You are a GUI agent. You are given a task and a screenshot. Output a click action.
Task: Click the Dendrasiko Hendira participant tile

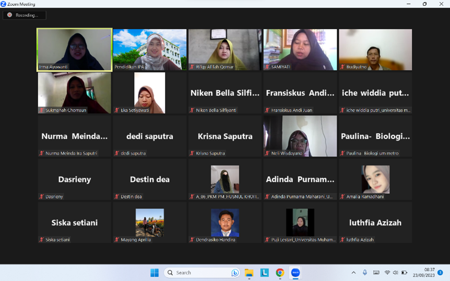click(x=225, y=223)
